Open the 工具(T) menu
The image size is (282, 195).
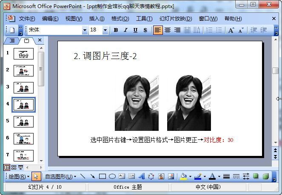coord(144,19)
